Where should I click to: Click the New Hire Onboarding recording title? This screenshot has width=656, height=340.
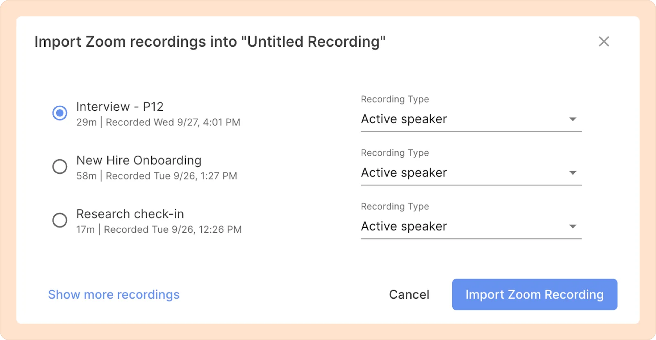(139, 160)
